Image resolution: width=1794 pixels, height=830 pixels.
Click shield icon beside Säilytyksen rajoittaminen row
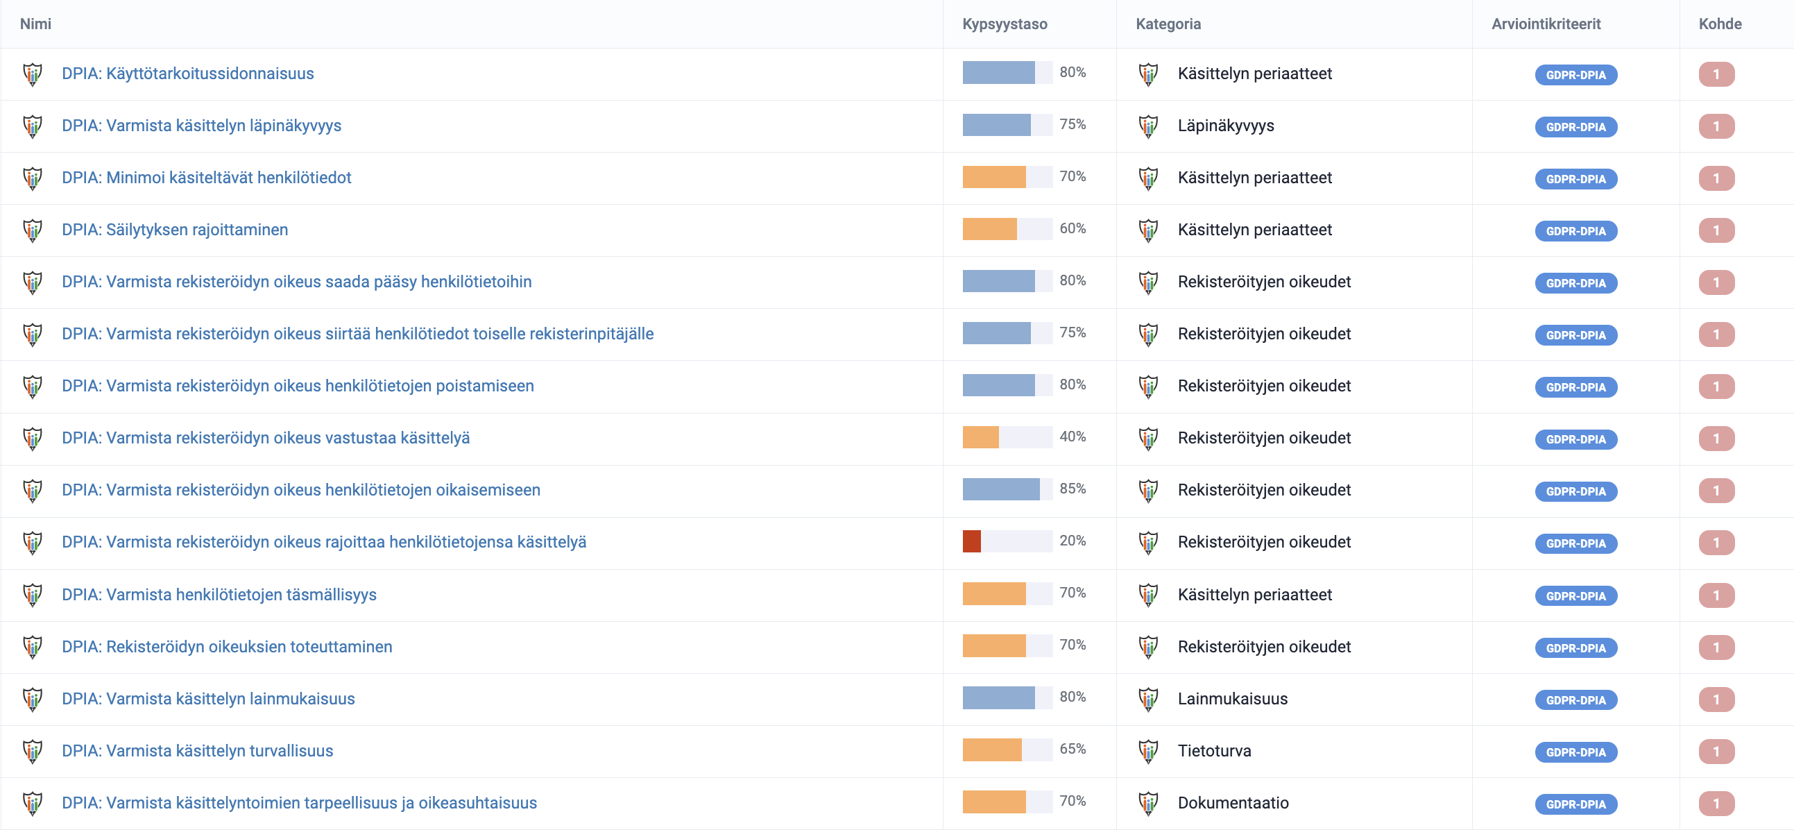pyautogui.click(x=33, y=230)
